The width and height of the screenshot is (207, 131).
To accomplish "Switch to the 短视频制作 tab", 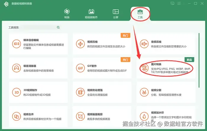I will tap(91, 14).
